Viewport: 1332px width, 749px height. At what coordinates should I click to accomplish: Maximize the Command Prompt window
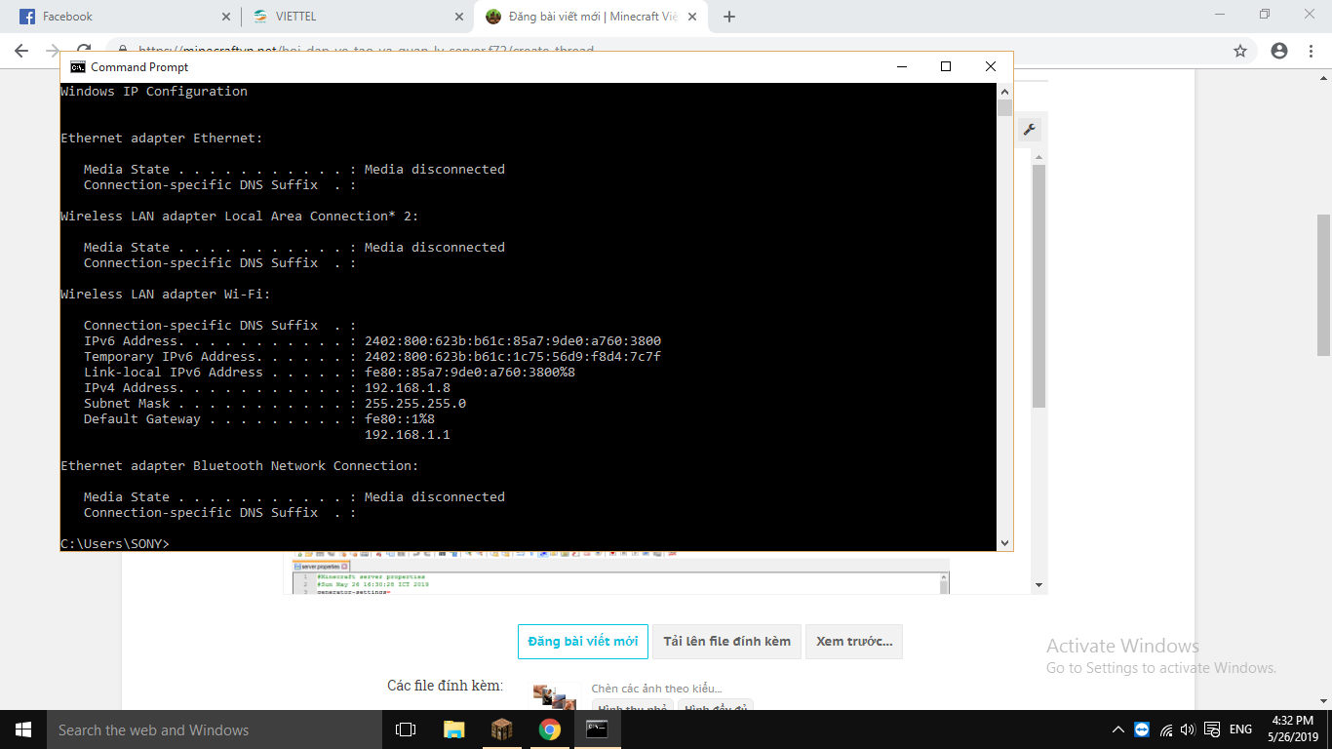click(945, 67)
